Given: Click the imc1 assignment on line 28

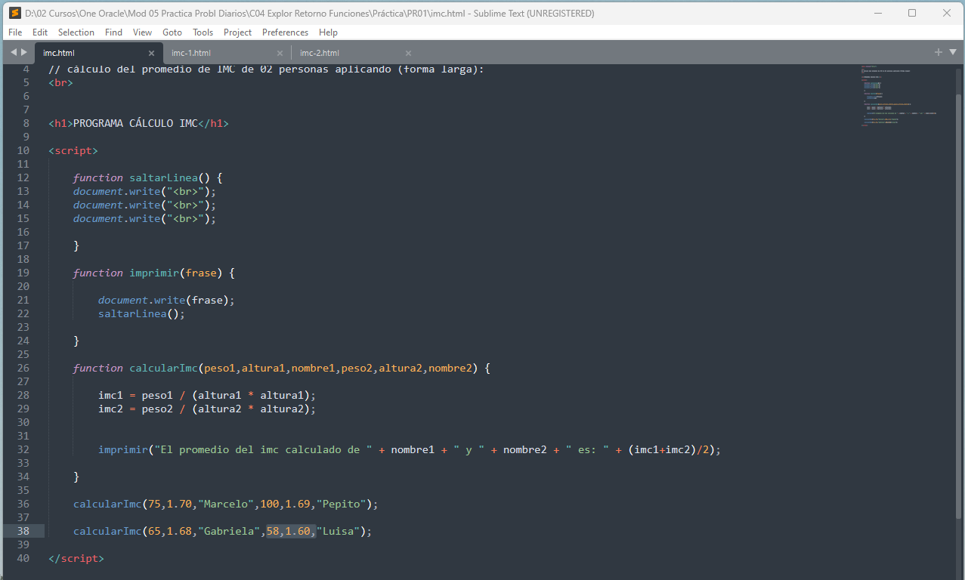Looking at the screenshot, I should point(207,395).
